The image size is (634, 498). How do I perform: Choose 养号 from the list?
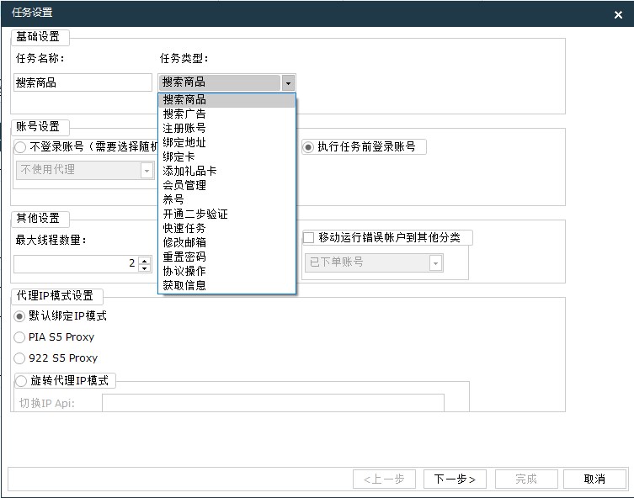click(226, 199)
